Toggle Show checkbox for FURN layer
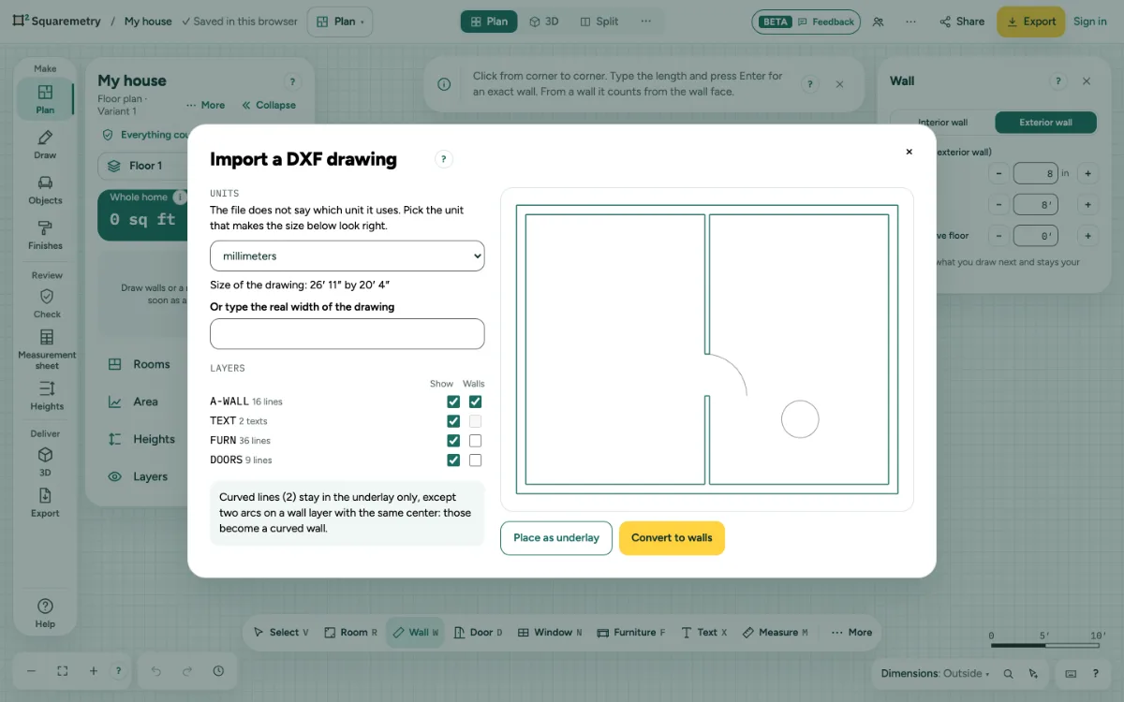The image size is (1124, 702). click(453, 441)
